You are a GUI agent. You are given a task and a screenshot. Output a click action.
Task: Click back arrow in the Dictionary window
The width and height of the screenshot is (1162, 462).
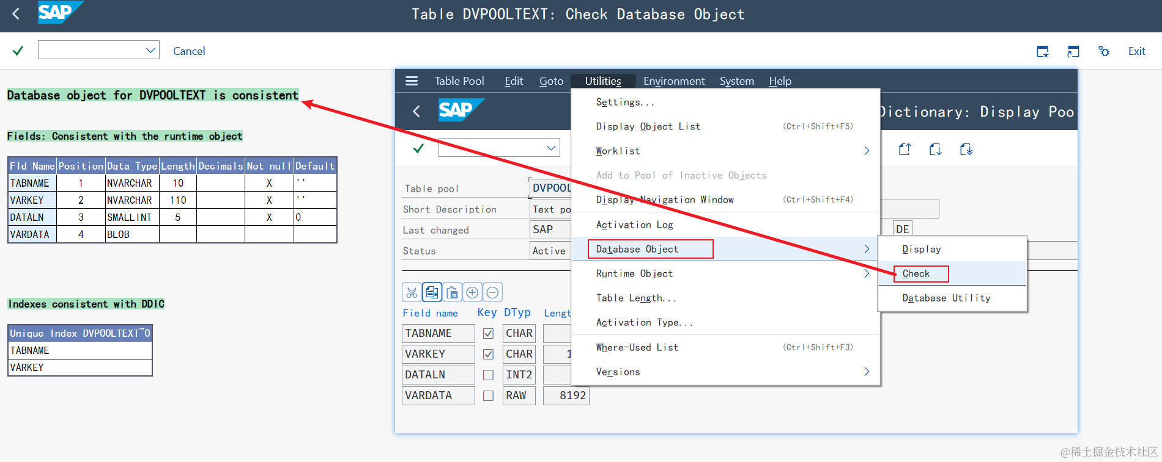click(x=416, y=111)
